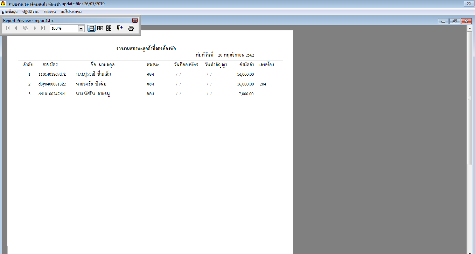This screenshot has width=475, height=254.
Task: Go to previous page in preview toolbar
Action: tap(16, 28)
